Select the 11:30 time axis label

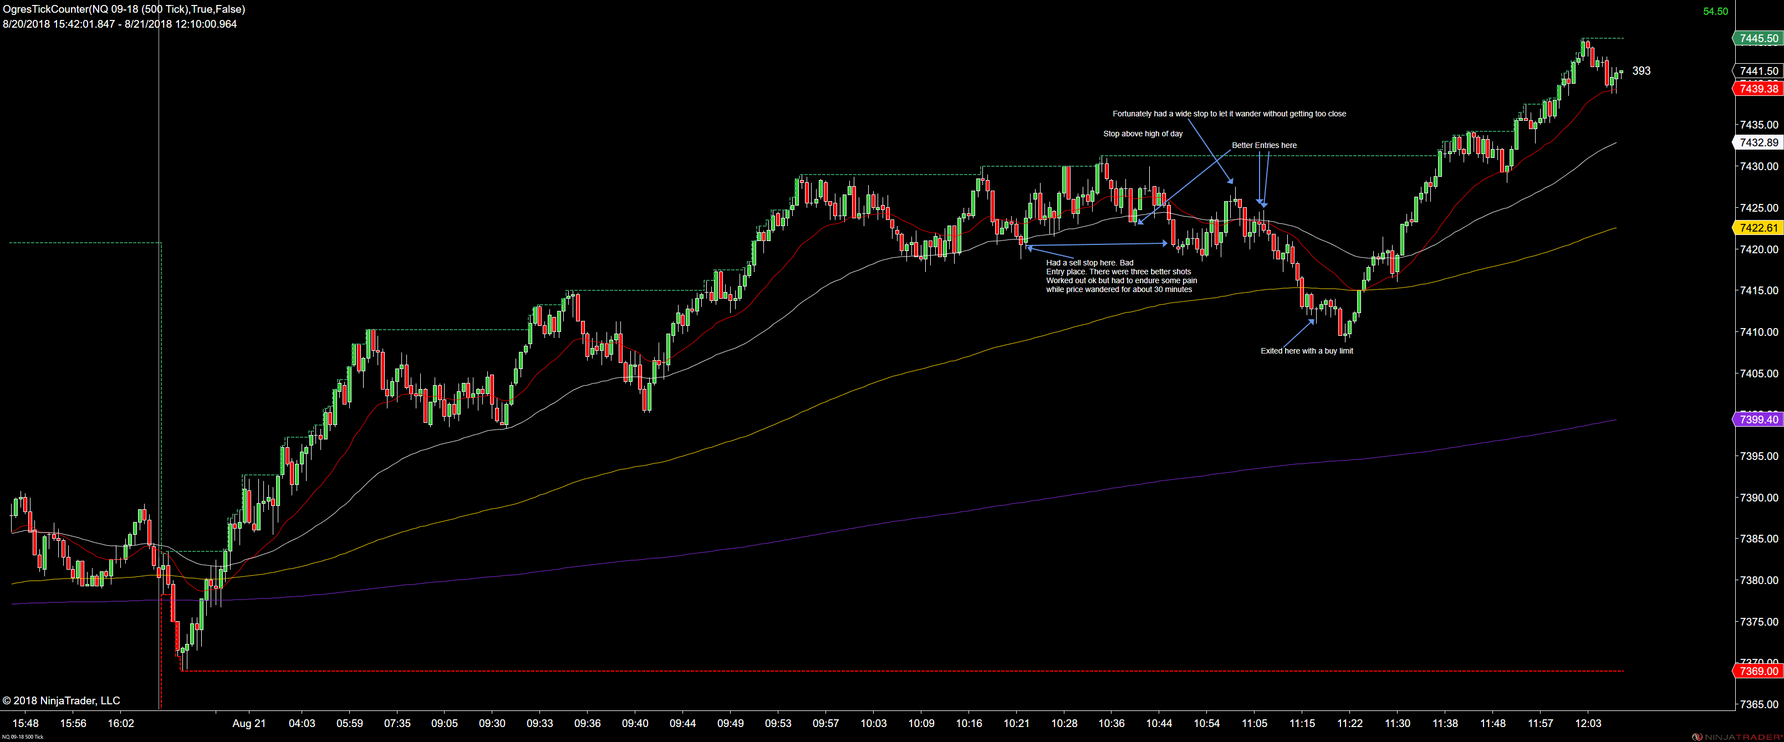point(1398,723)
